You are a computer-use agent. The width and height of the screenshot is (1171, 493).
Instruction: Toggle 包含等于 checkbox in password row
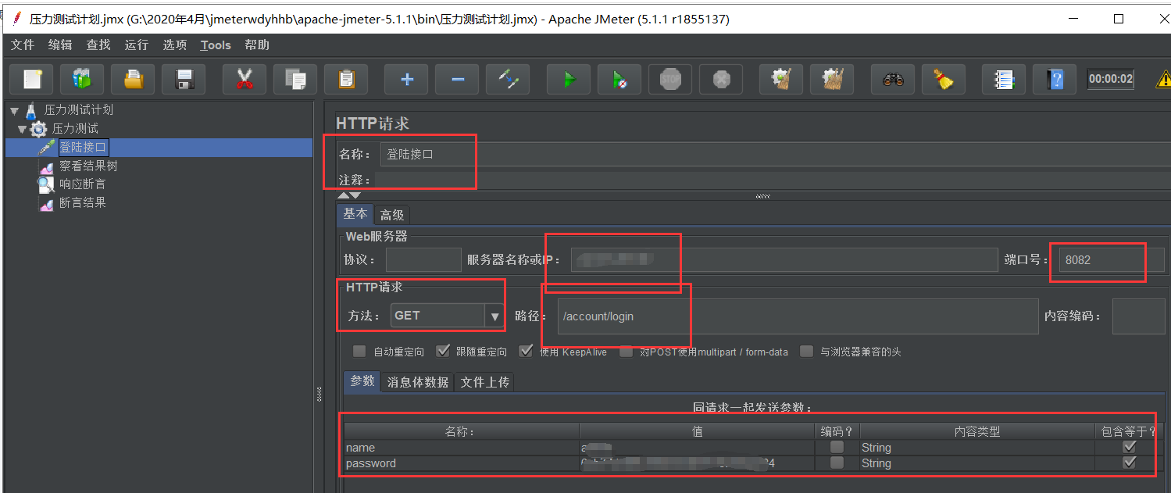click(x=1129, y=463)
